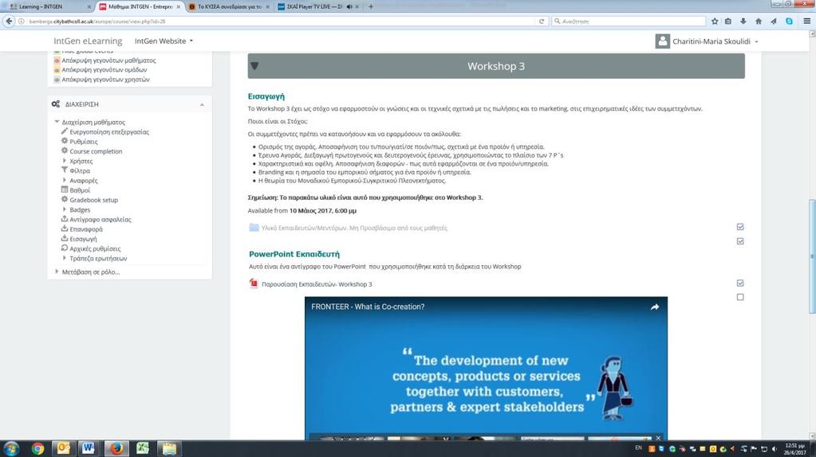Collapse the Workshop 3 section triangle
Screen dimensions: 816x457
coord(254,66)
